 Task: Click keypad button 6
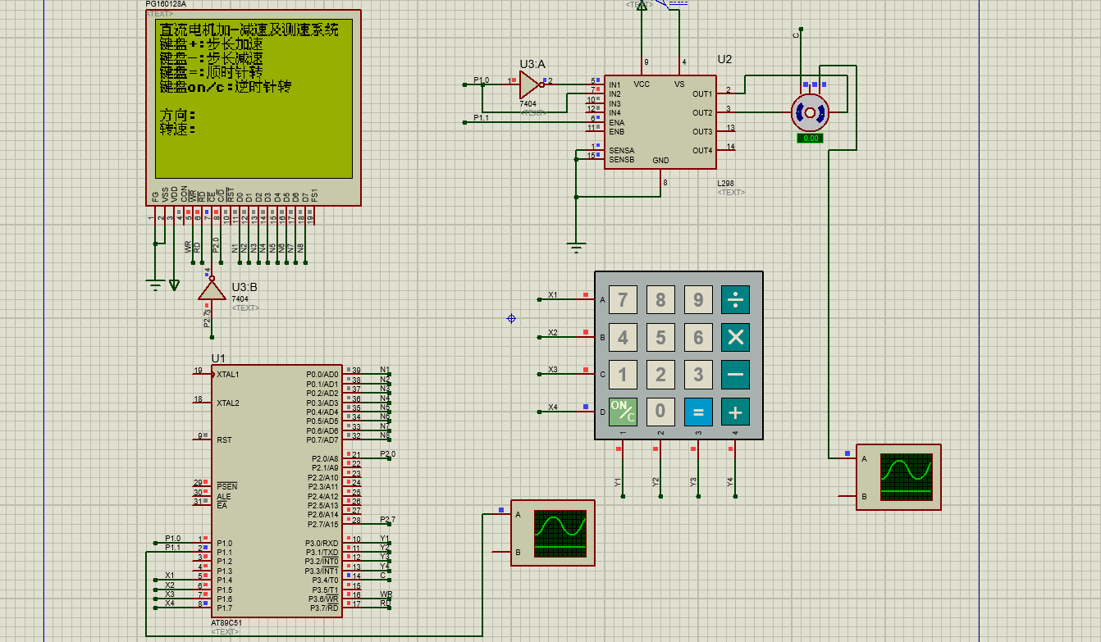pos(698,337)
